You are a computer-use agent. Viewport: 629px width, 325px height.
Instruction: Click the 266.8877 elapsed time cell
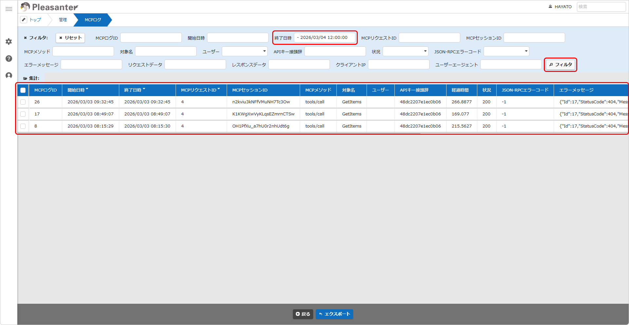[462, 102]
